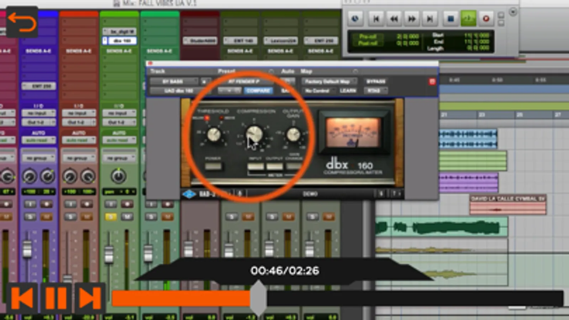Expand the transport window corner arrow

(513, 12)
